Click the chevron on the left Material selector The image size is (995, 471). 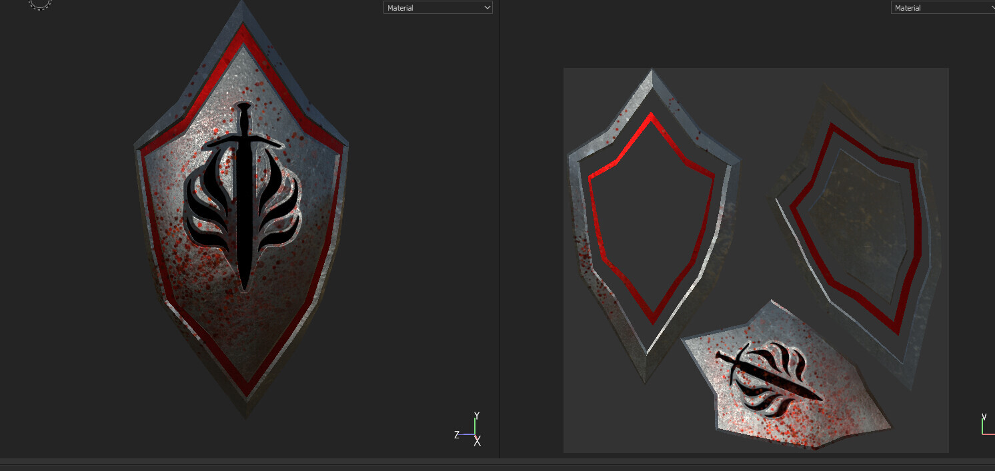(x=487, y=7)
